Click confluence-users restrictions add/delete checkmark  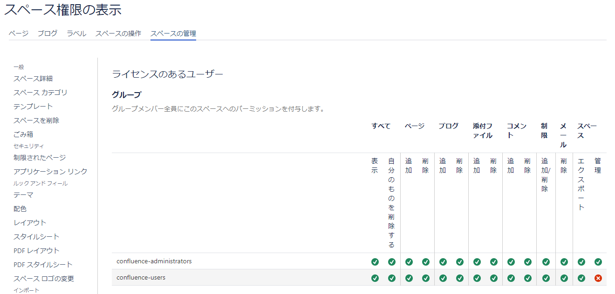click(546, 278)
